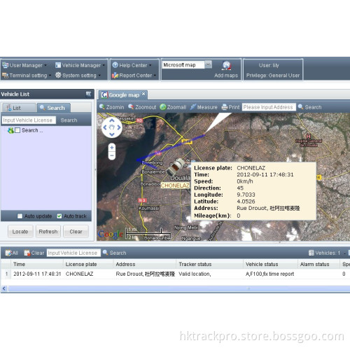The image size is (350, 350).
Task: Click the Clear button in Vehicle List
Action: pyautogui.click(x=76, y=232)
